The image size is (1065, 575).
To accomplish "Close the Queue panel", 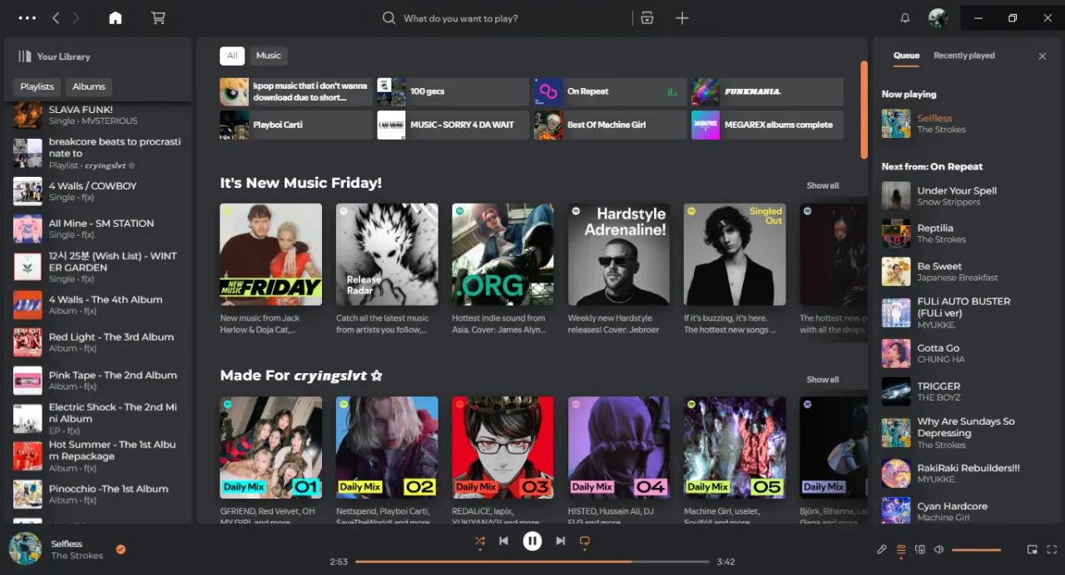I will [1043, 57].
